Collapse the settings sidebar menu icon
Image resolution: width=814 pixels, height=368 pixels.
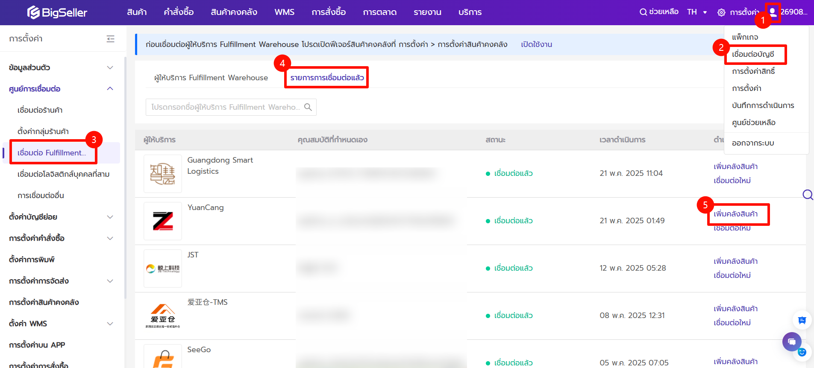(x=110, y=39)
